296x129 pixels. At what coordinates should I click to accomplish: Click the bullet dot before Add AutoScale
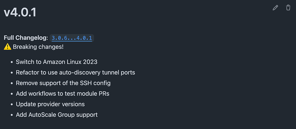(12, 115)
